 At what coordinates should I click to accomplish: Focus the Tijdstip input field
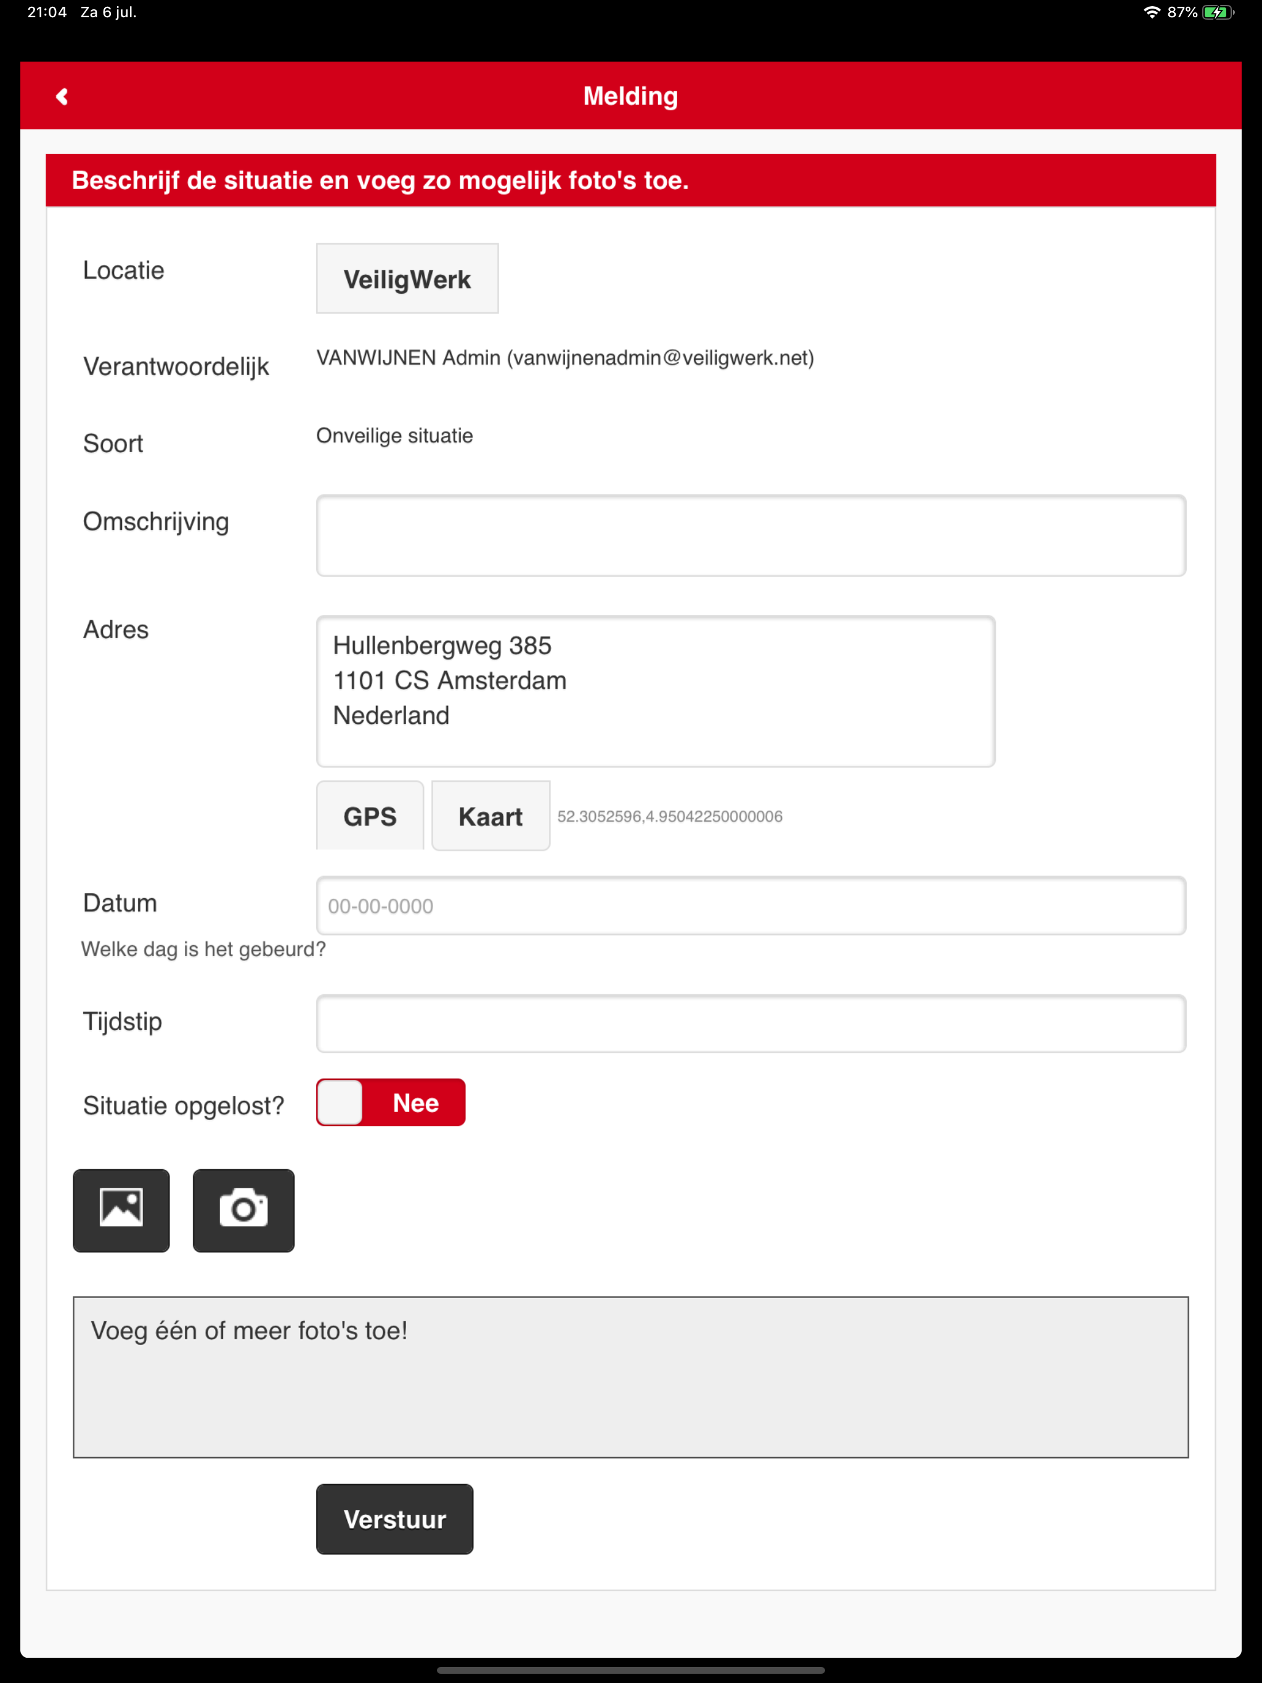click(x=751, y=1023)
